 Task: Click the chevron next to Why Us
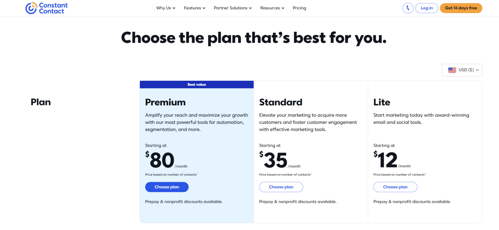click(x=174, y=8)
